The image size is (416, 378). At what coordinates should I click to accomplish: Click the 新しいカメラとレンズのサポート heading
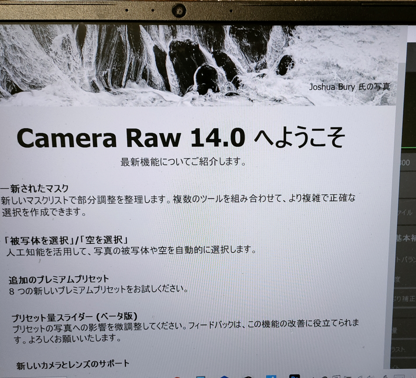click(73, 364)
